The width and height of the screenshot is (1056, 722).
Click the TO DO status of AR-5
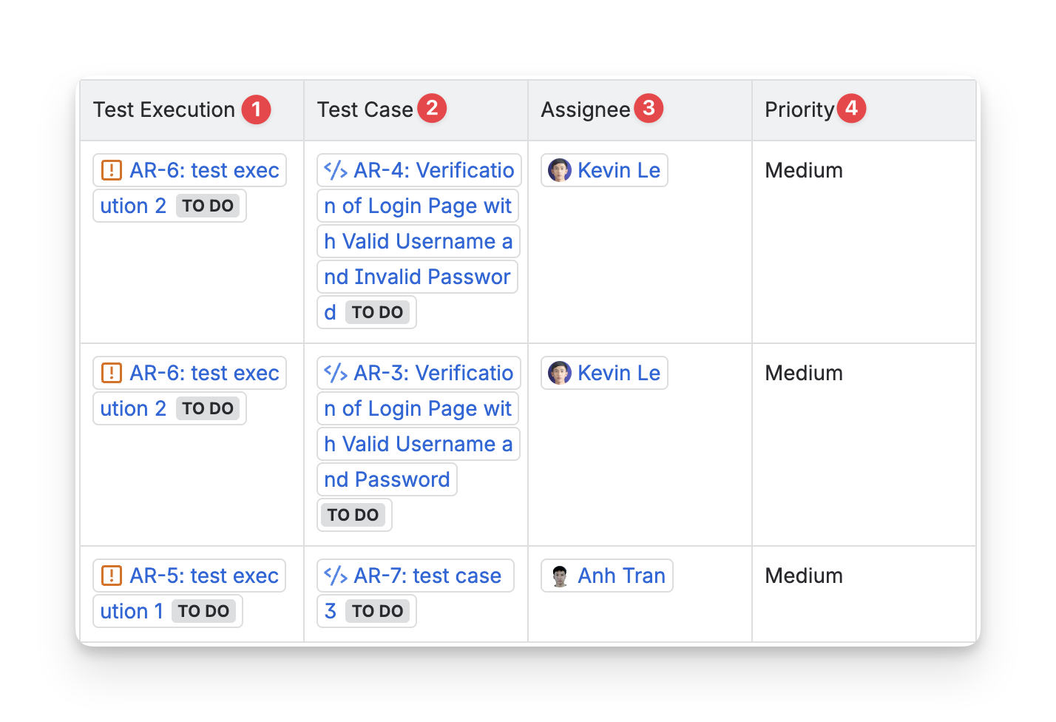pyautogui.click(x=203, y=611)
